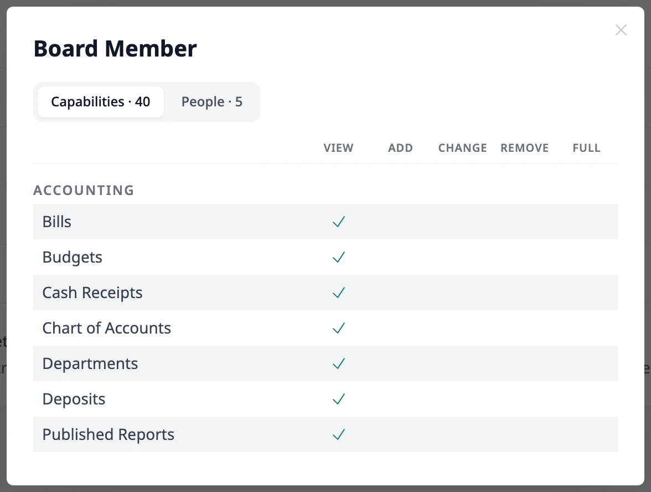Viewport: 651px width, 492px height.
Task: Click the Bills view checkmark
Action: click(339, 222)
